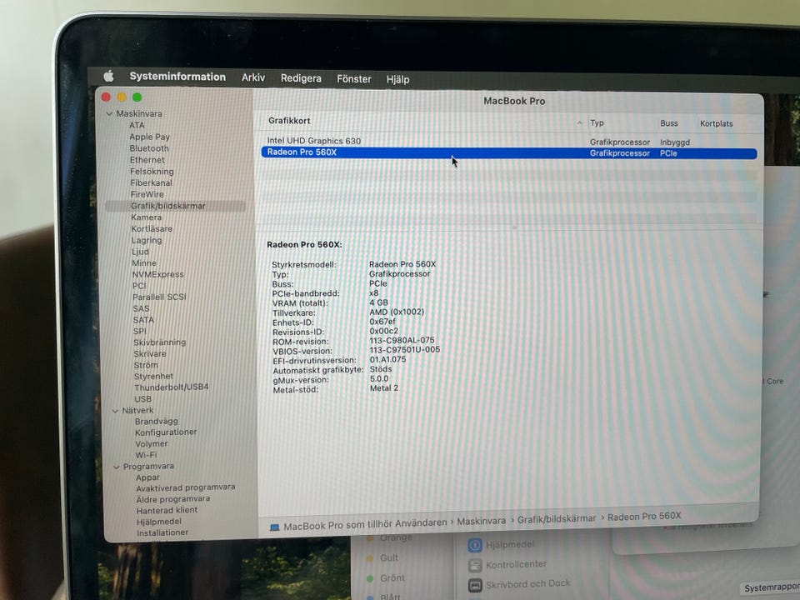
Task: Select Kortläsare in the sidebar
Action: 152,228
